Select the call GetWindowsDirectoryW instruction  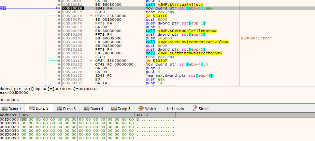tap(184, 53)
